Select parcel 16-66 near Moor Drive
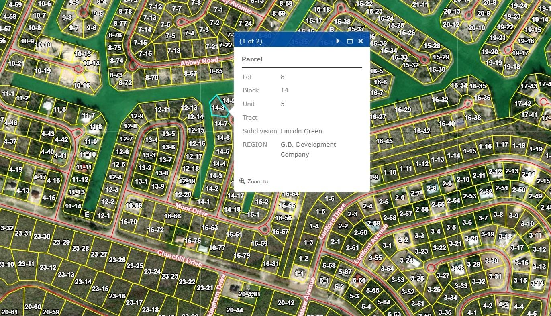551x316 pixels. (x=172, y=216)
